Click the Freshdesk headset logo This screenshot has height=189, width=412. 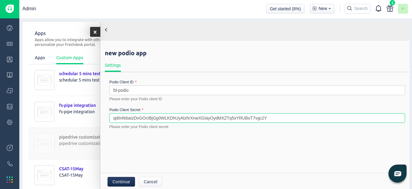click(x=10, y=9)
